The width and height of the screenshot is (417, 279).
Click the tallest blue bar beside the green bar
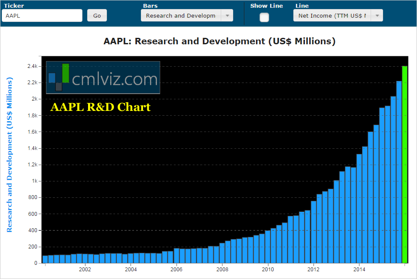pos(399,172)
